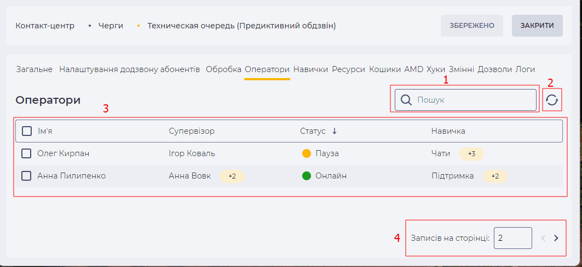
Task: Open the Загальне tab
Action: (34, 69)
